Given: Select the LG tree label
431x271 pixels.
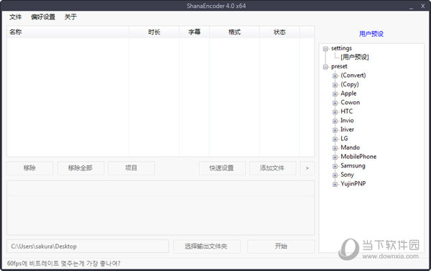Looking at the screenshot, I should click(x=344, y=139).
